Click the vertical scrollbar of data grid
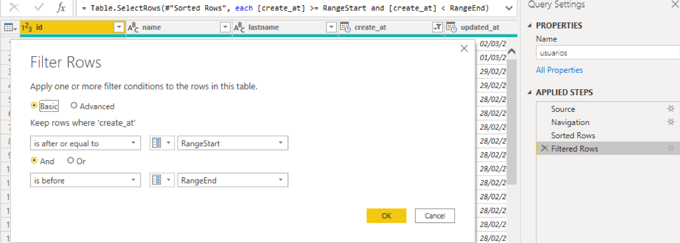Image resolution: width=680 pixels, height=243 pixels. [511, 122]
